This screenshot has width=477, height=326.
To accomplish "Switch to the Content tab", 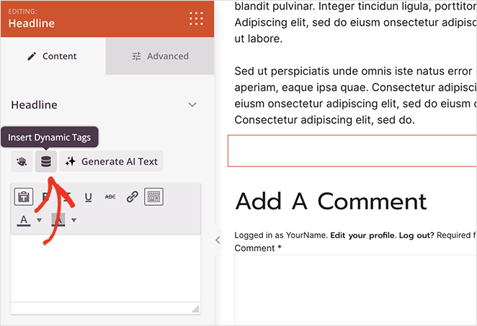I will pyautogui.click(x=53, y=56).
